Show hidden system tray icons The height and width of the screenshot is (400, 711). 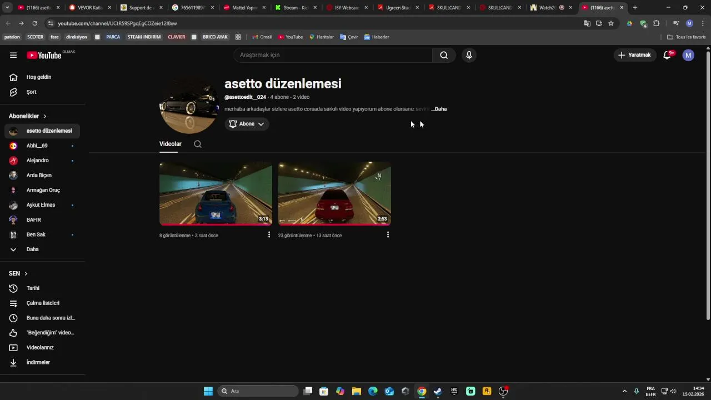(624, 391)
